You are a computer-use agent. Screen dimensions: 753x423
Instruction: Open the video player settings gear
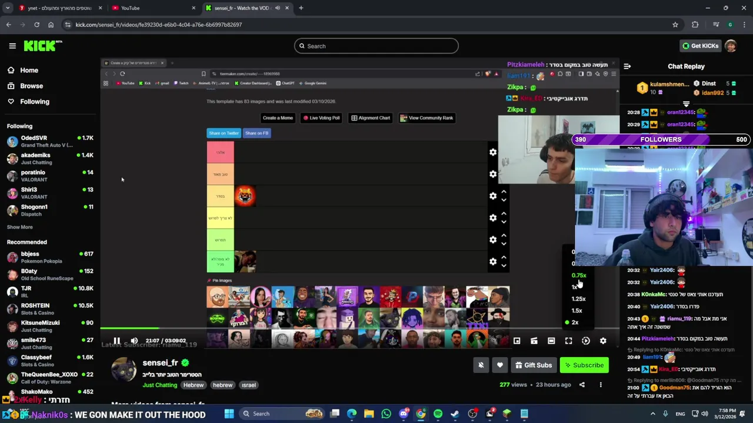(603, 341)
